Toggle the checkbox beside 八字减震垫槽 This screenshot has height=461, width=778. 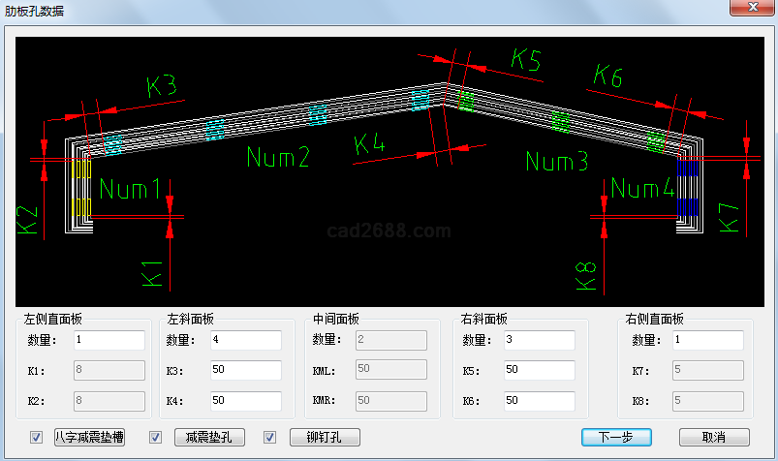(x=37, y=437)
